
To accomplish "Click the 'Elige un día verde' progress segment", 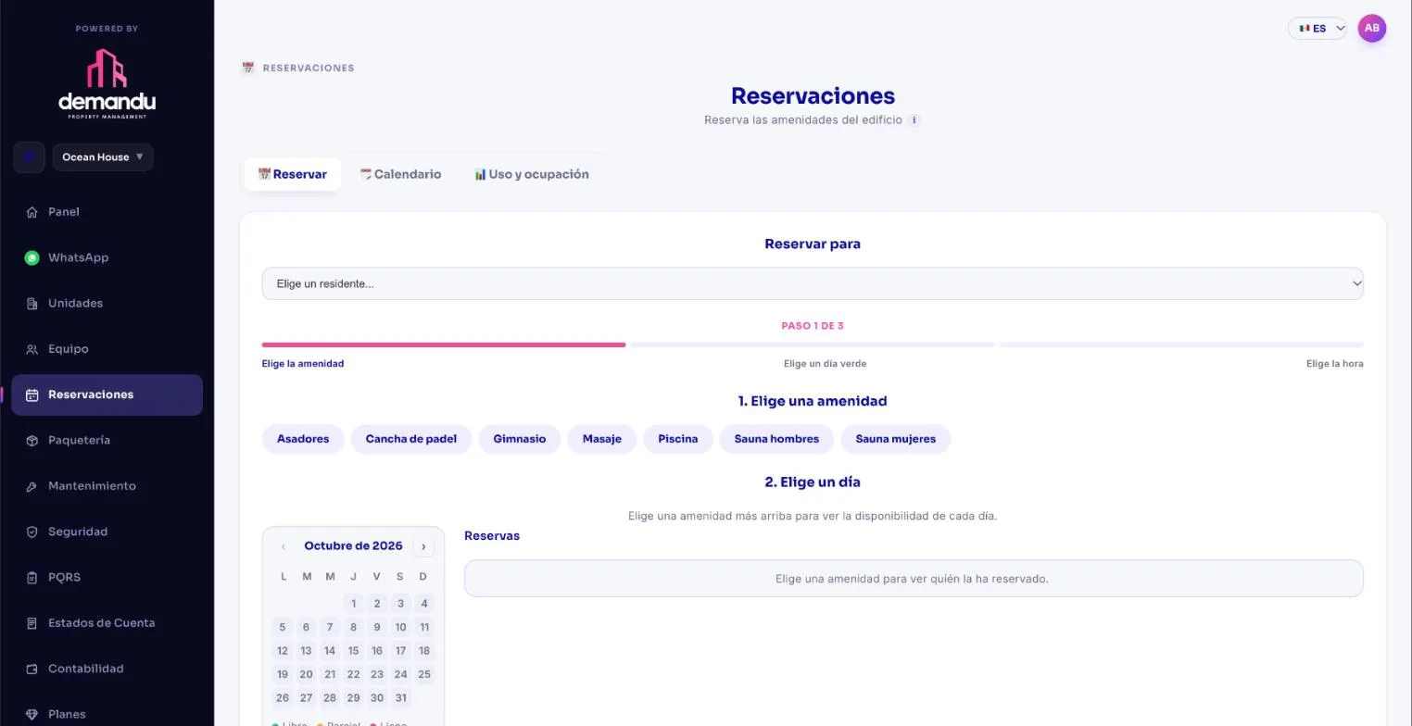I will 813,344.
